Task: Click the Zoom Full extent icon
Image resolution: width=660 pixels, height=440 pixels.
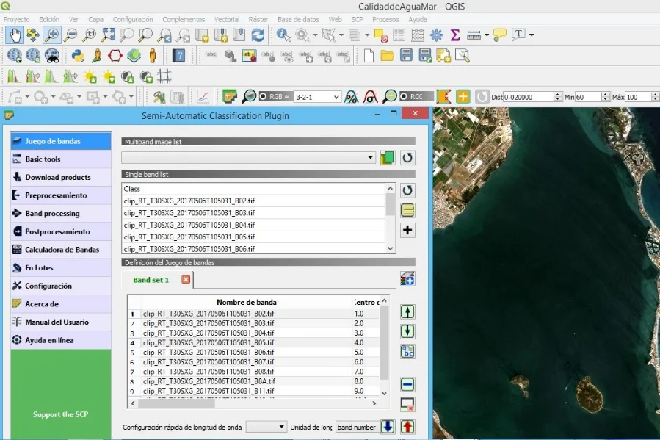Action: (x=108, y=35)
